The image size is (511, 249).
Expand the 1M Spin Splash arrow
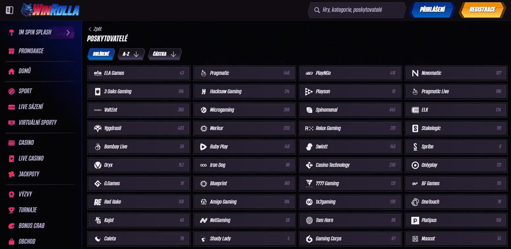(68, 32)
